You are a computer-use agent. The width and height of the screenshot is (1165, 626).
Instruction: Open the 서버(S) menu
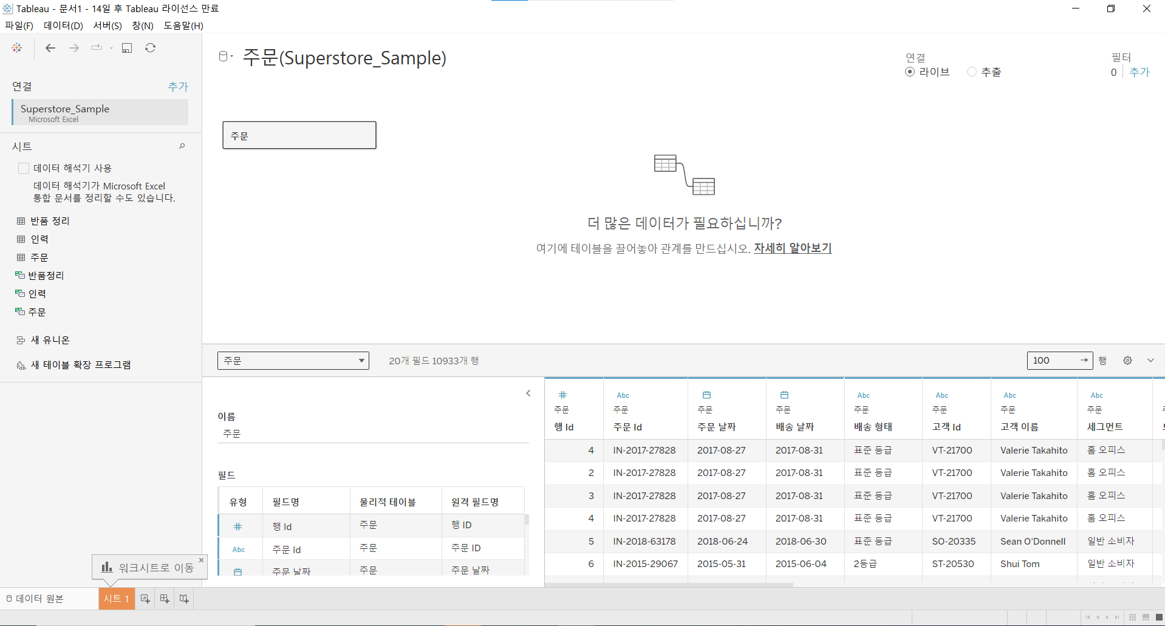pyautogui.click(x=108, y=26)
